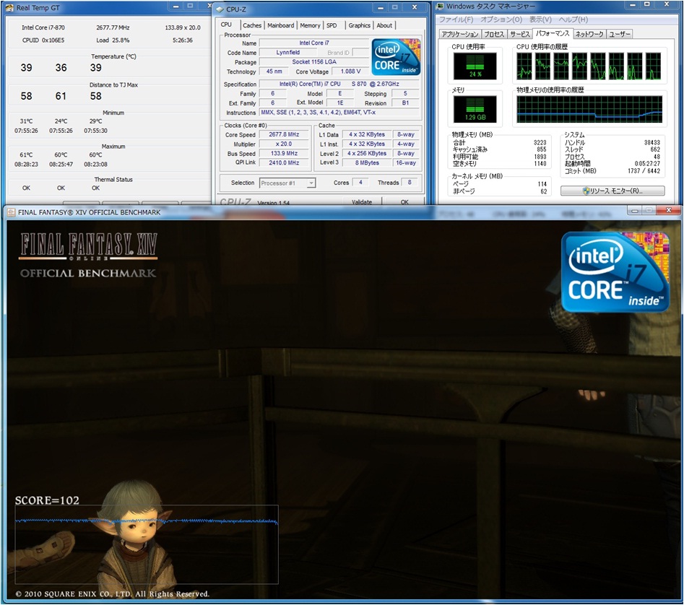Image resolution: width=684 pixels, height=605 pixels.
Task: Open the オプション(O) menu in Task Manager
Action: pyautogui.click(x=501, y=19)
